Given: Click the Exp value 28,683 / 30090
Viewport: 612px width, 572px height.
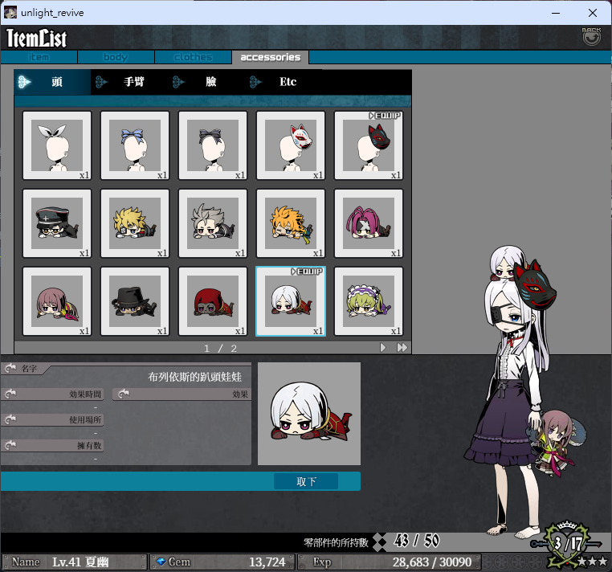Looking at the screenshot, I should coord(432,562).
